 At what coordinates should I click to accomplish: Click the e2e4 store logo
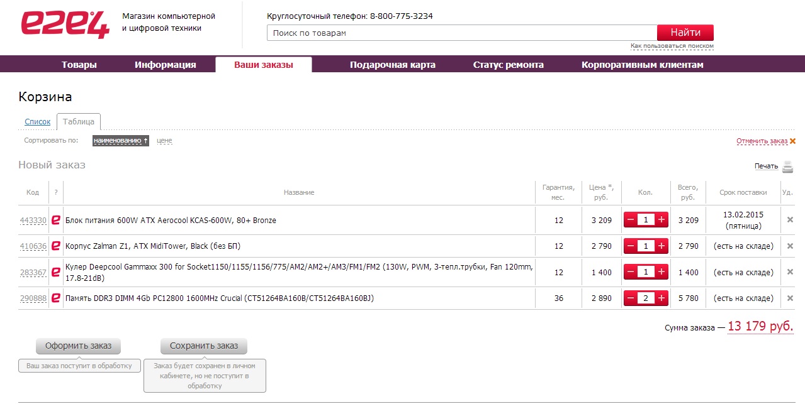click(65, 26)
